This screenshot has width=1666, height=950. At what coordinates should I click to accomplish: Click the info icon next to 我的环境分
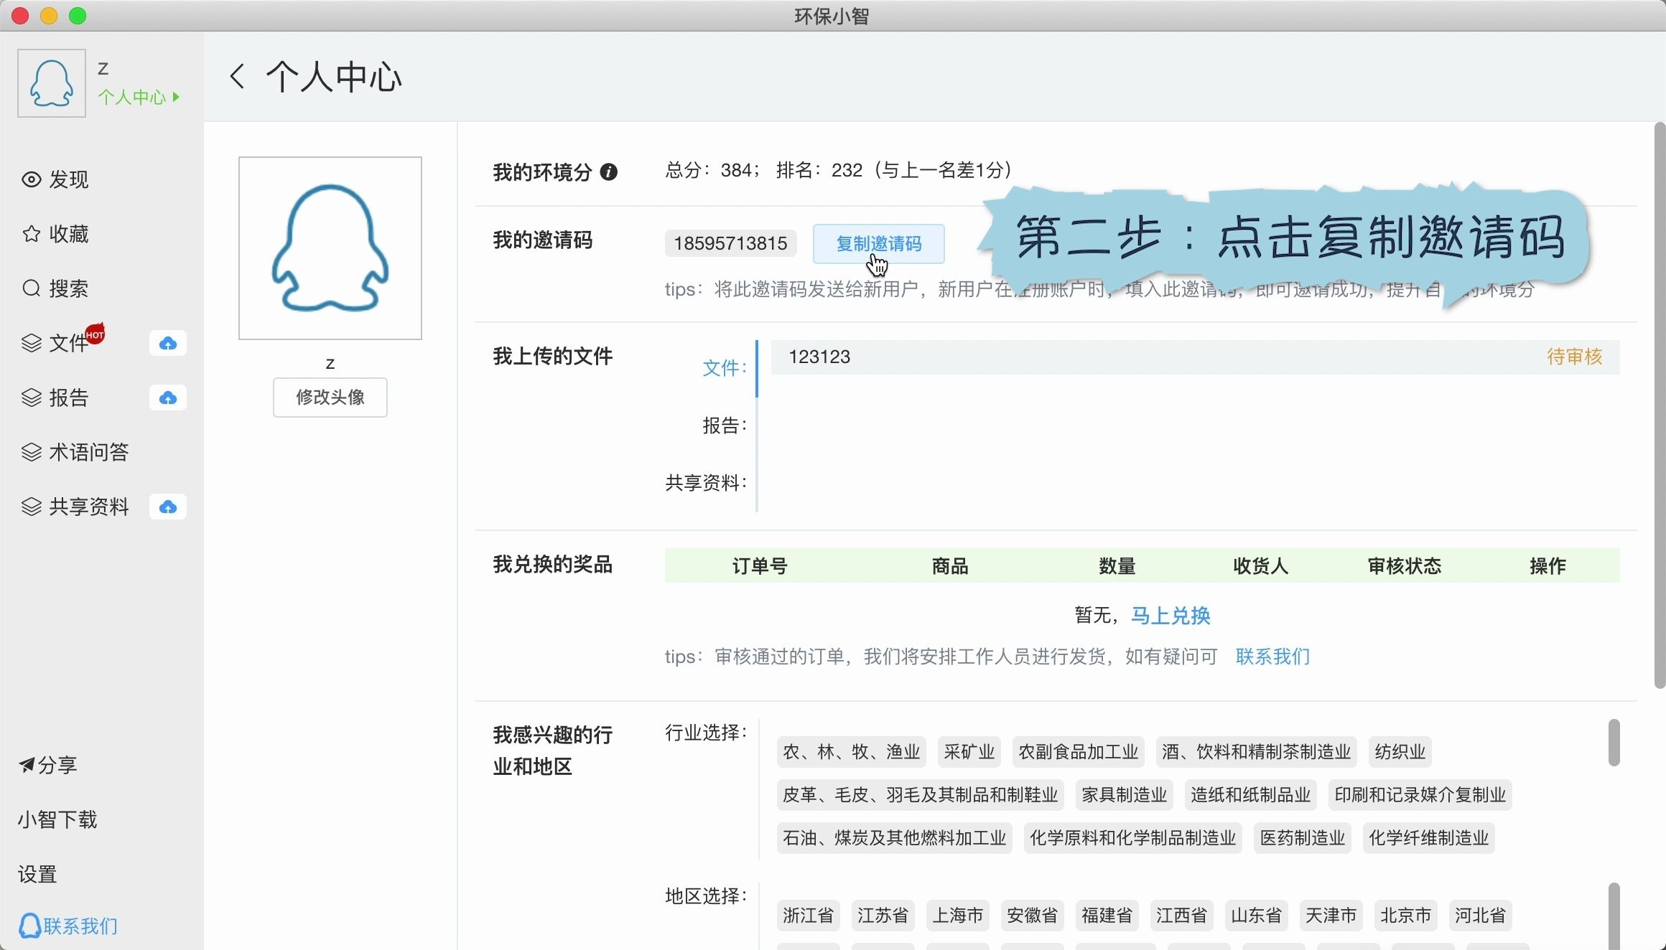pyautogui.click(x=609, y=172)
